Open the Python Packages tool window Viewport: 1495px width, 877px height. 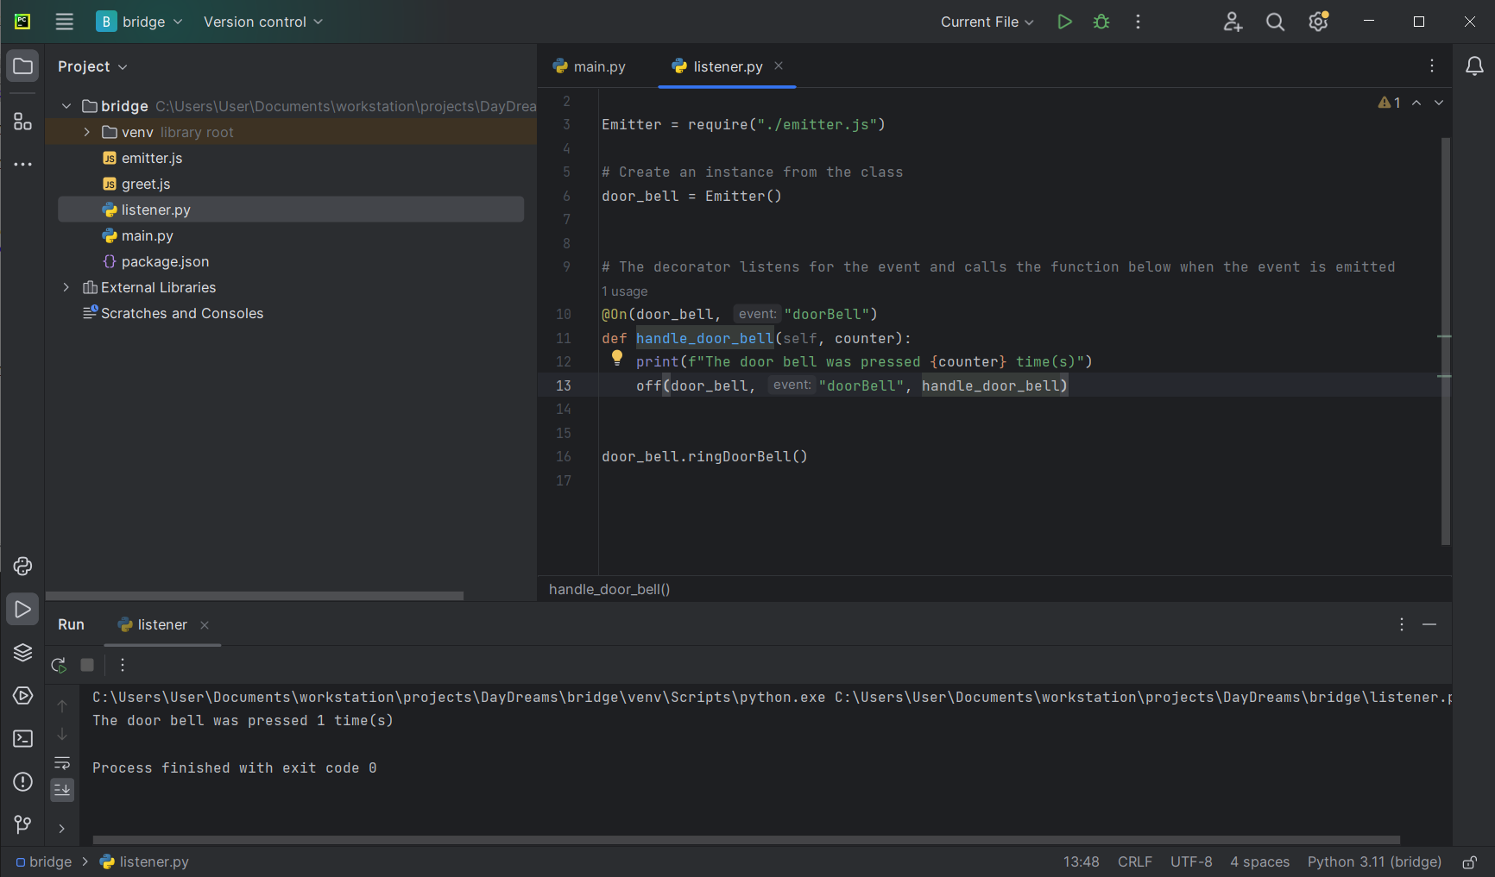tap(22, 652)
